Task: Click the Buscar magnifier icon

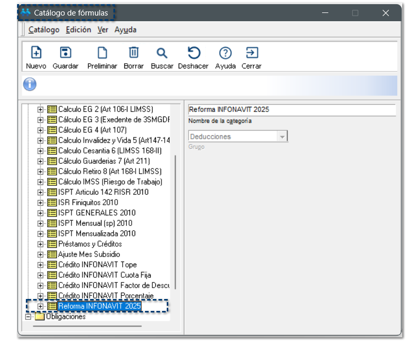Action: tap(162, 53)
